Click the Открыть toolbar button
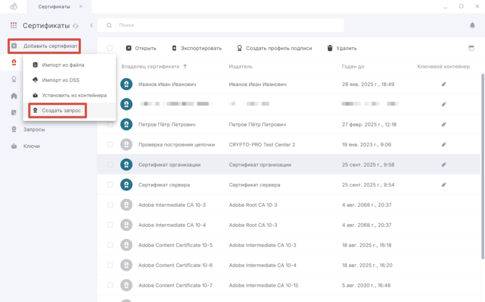The image size is (485, 302). [141, 48]
